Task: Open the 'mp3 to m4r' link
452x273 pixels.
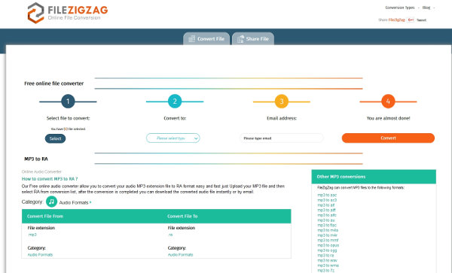Action: (x=327, y=235)
